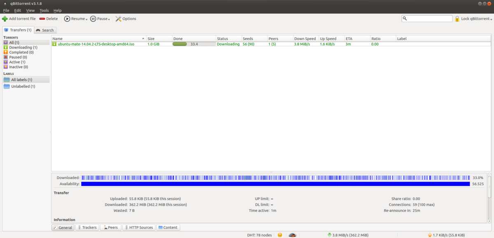Open the View menu
Image resolution: width=494 pixels, height=238 pixels.
point(30,10)
